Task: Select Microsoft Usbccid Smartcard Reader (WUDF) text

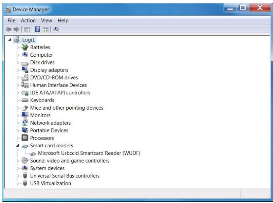Action: (89, 153)
